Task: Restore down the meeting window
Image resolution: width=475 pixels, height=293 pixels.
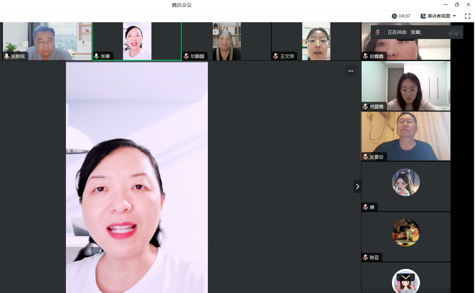Action: click(457, 5)
